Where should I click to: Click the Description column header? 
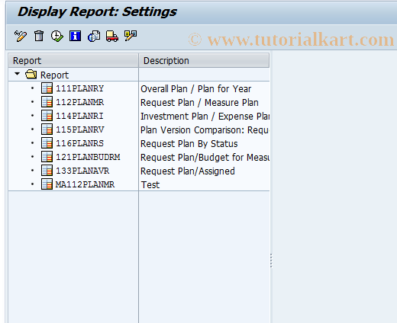[204, 60]
